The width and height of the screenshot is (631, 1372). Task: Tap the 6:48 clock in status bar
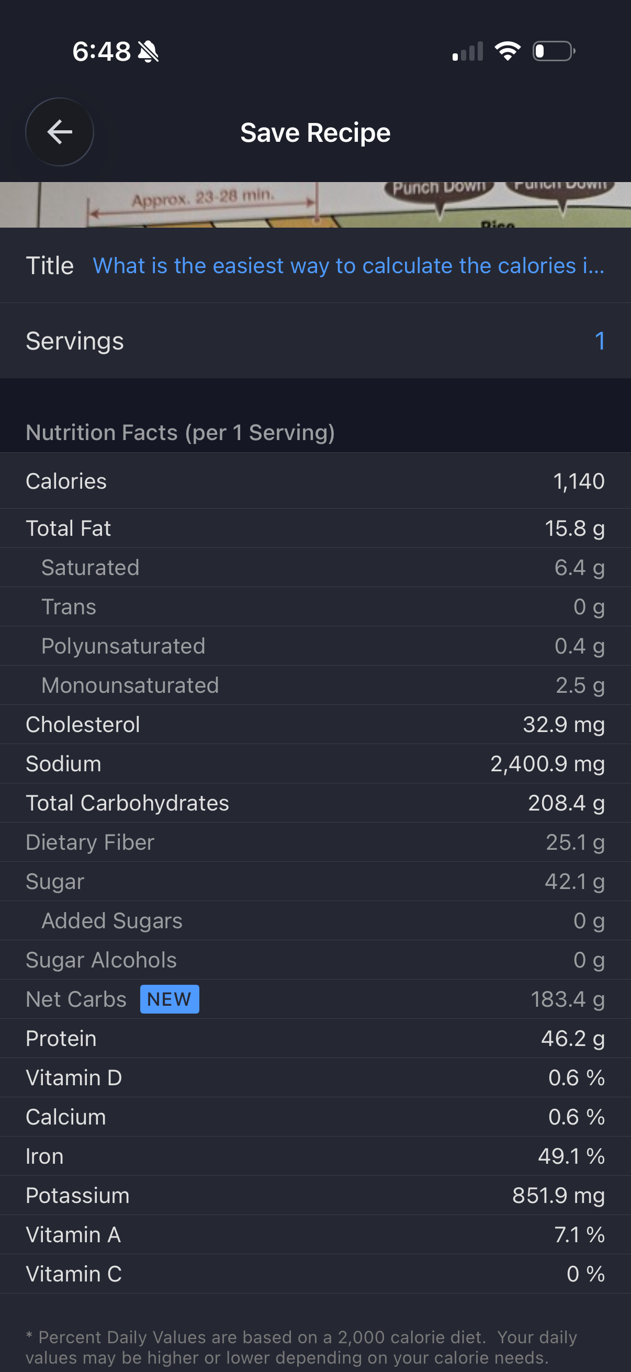101,52
